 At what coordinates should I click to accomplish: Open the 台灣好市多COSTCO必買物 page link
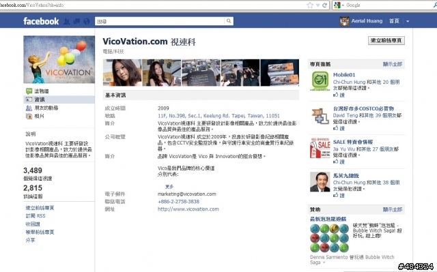[363, 108]
